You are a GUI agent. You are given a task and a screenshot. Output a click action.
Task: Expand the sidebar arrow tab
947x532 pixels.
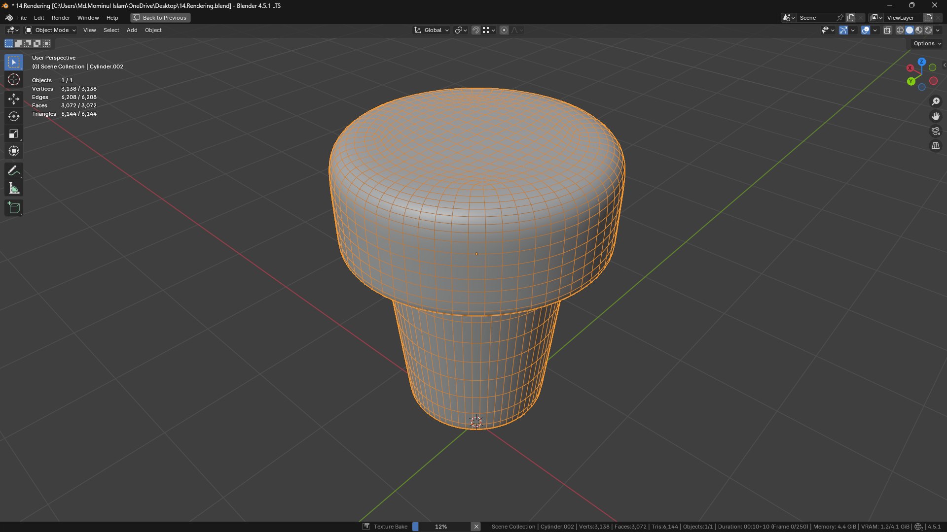(x=944, y=65)
